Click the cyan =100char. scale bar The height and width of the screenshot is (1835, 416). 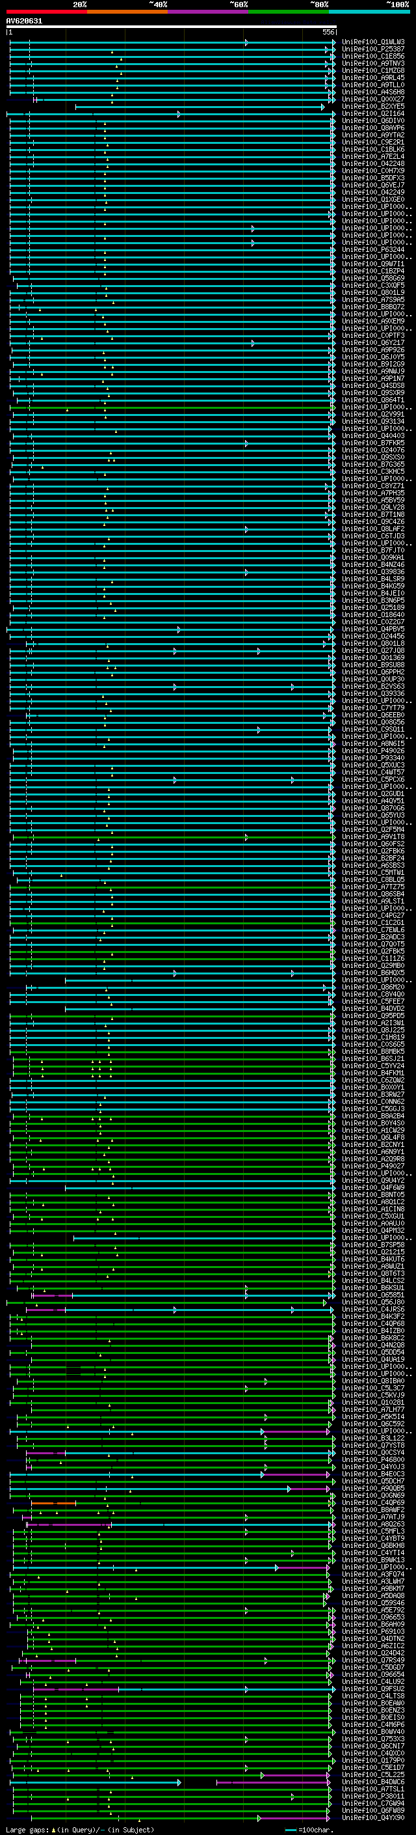tap(290, 1829)
